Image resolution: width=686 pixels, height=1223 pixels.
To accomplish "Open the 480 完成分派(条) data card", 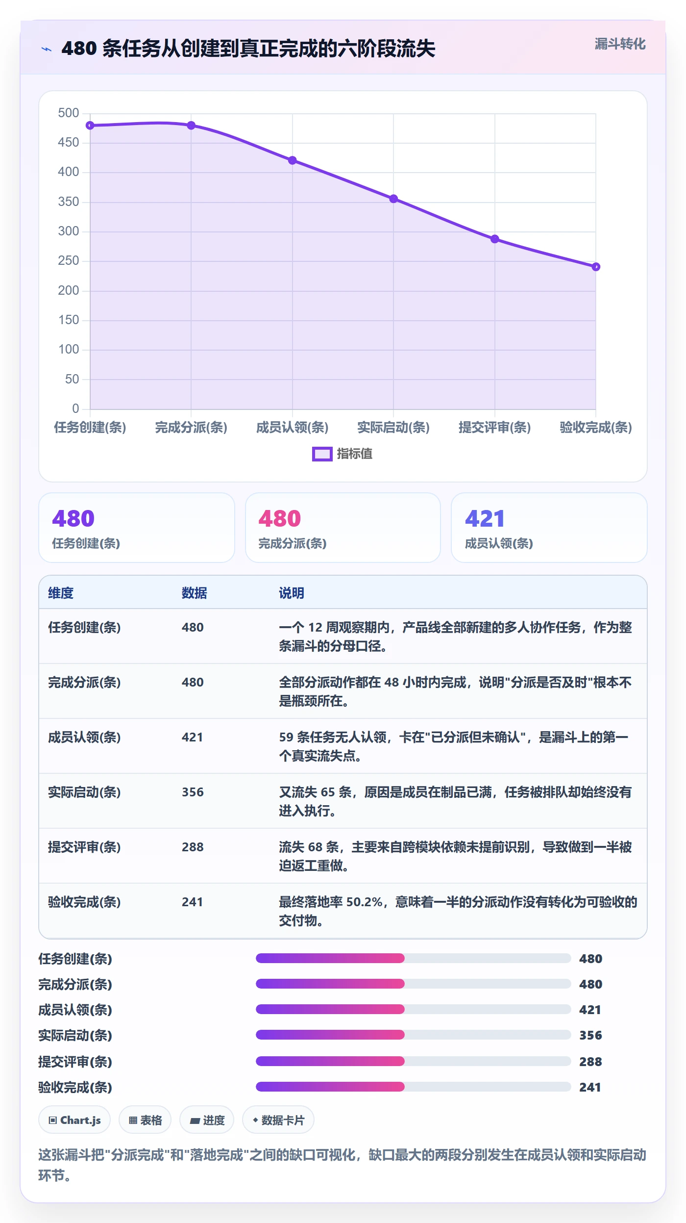I will (x=343, y=528).
